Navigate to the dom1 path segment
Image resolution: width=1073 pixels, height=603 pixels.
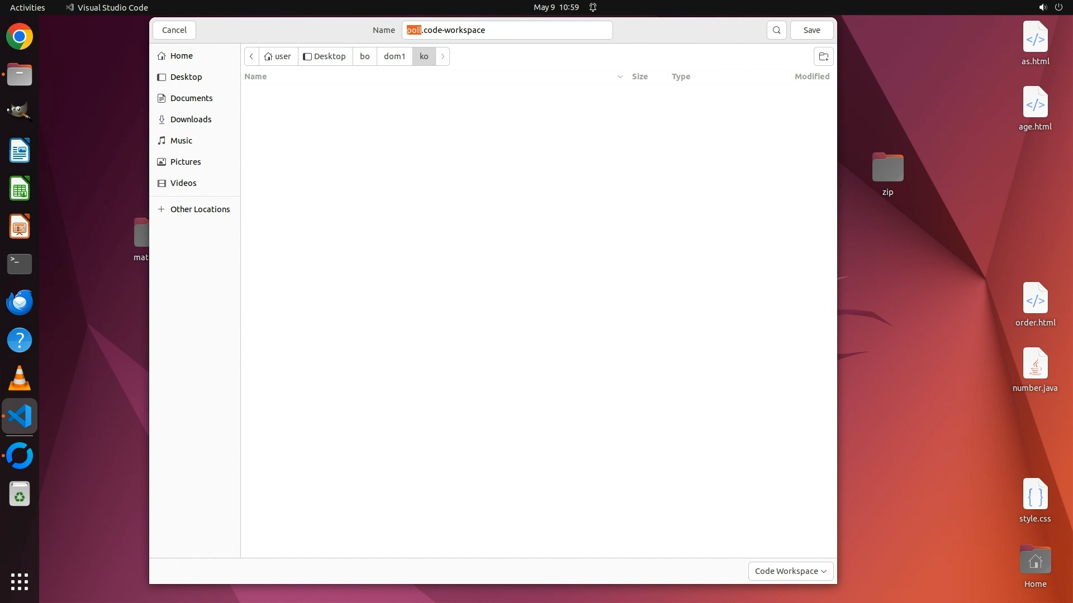pyautogui.click(x=394, y=56)
